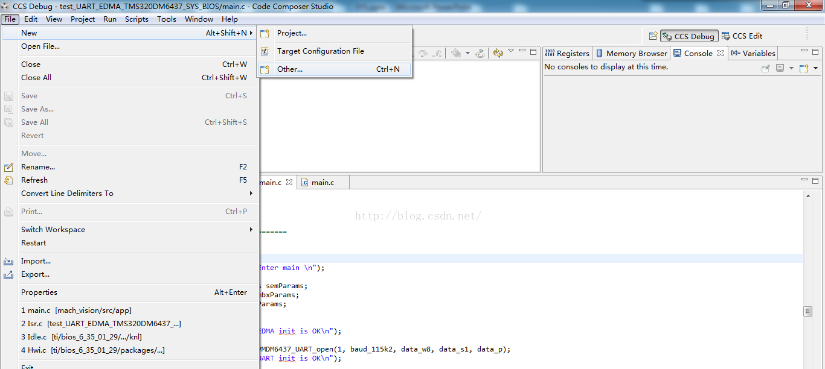This screenshot has width=825, height=369.
Task: Click the Open Console icon
Action: (804, 68)
